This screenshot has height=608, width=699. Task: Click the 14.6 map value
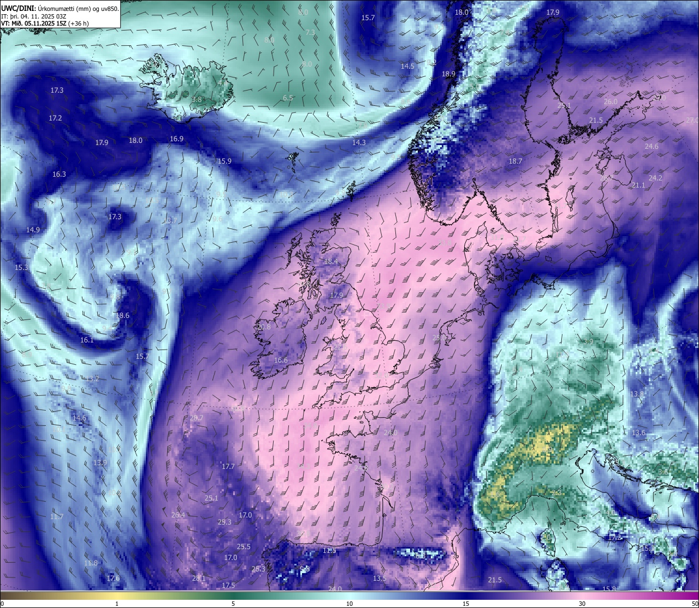pos(79,418)
